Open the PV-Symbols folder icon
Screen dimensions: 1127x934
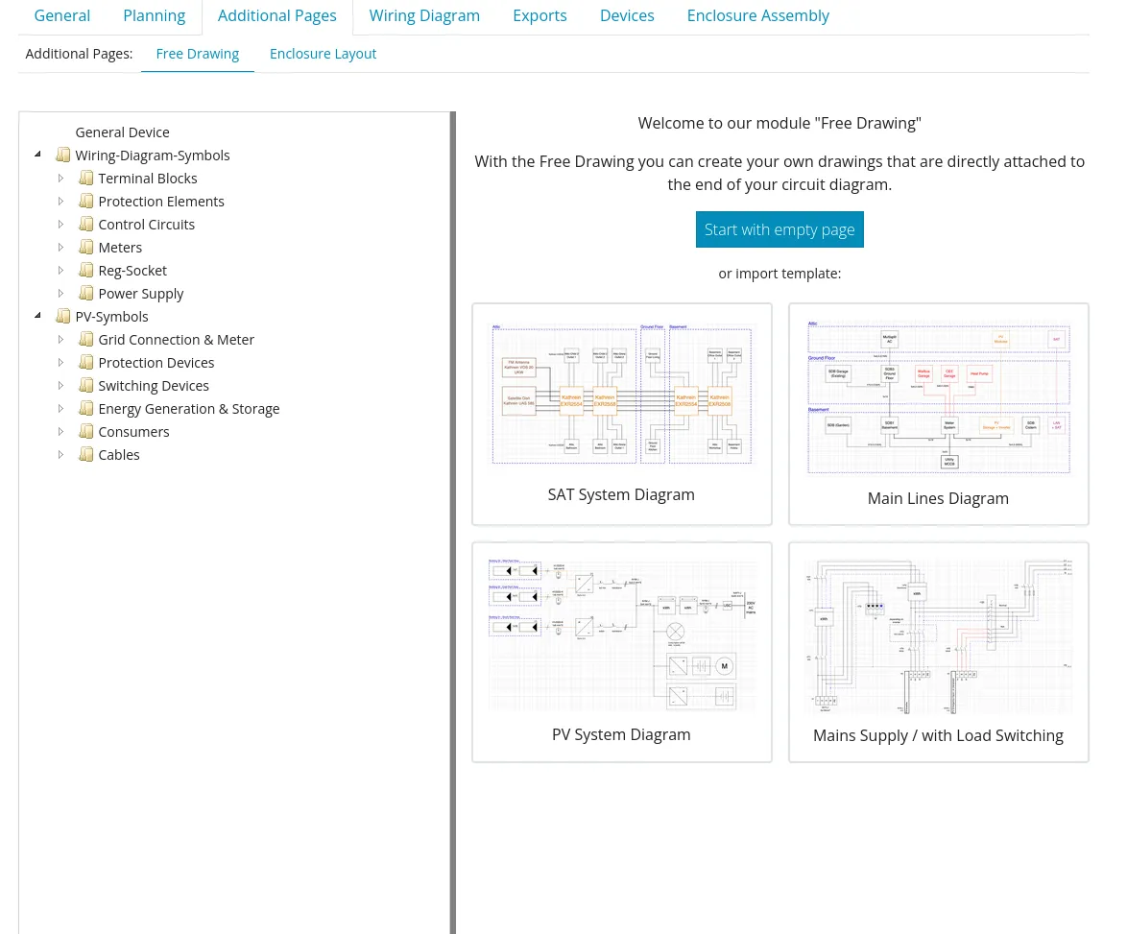tap(63, 315)
